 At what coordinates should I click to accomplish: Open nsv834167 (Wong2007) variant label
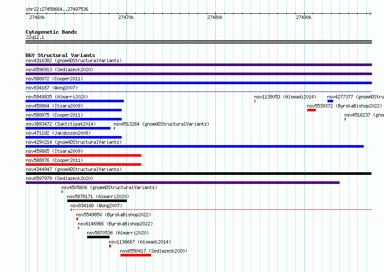tap(52, 88)
